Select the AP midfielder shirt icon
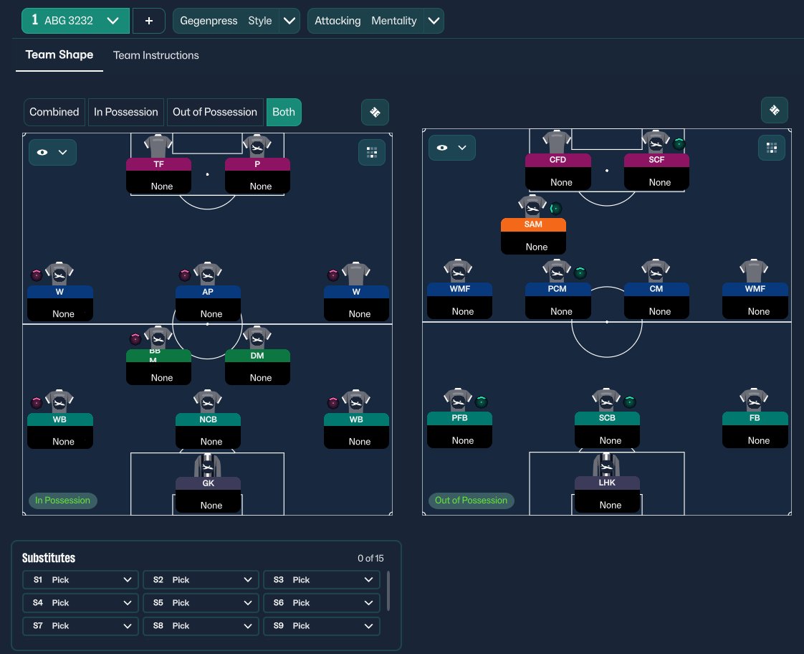 coord(208,273)
